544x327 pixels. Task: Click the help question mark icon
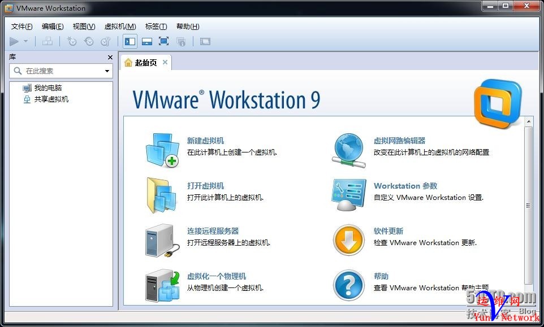[x=349, y=285]
